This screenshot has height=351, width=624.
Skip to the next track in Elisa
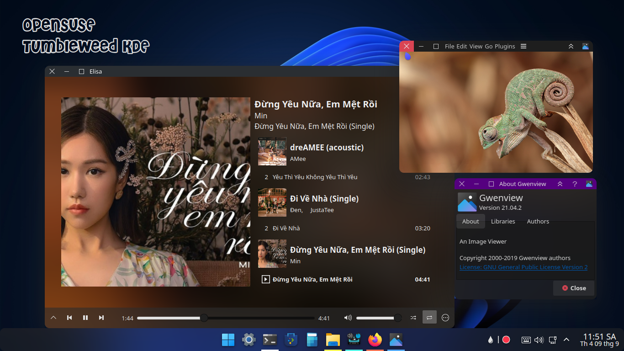click(x=101, y=318)
